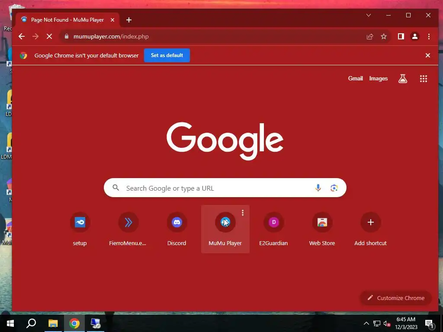Open a new tab with plus

[129, 20]
